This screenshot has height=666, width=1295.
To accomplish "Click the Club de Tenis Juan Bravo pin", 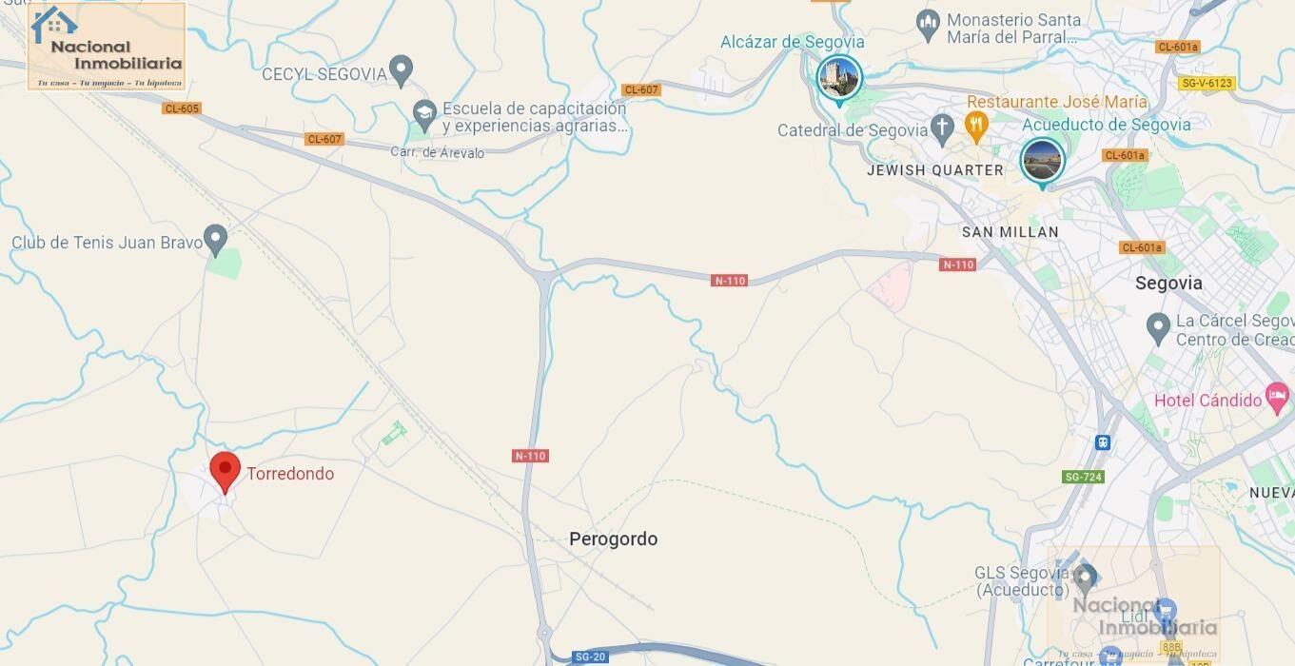I will 216,240.
